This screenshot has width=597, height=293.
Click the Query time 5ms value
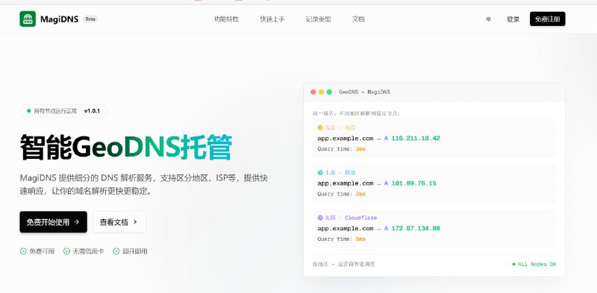click(x=360, y=239)
